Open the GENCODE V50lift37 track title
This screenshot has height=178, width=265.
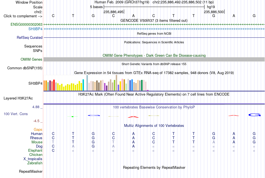[x=154, y=20]
